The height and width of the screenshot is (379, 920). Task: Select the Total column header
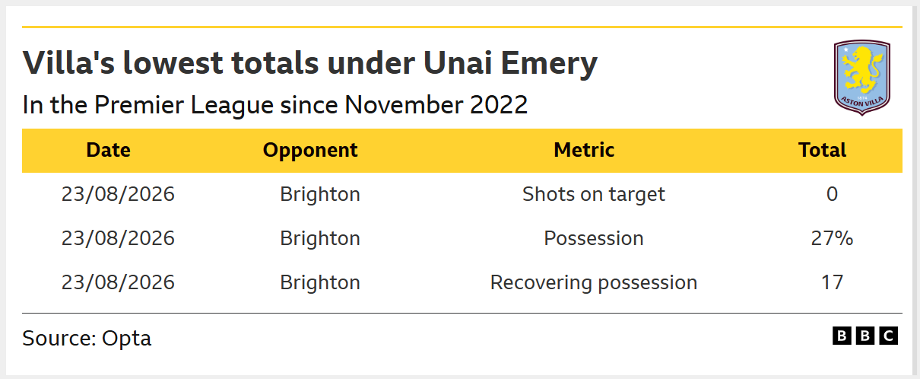point(823,150)
